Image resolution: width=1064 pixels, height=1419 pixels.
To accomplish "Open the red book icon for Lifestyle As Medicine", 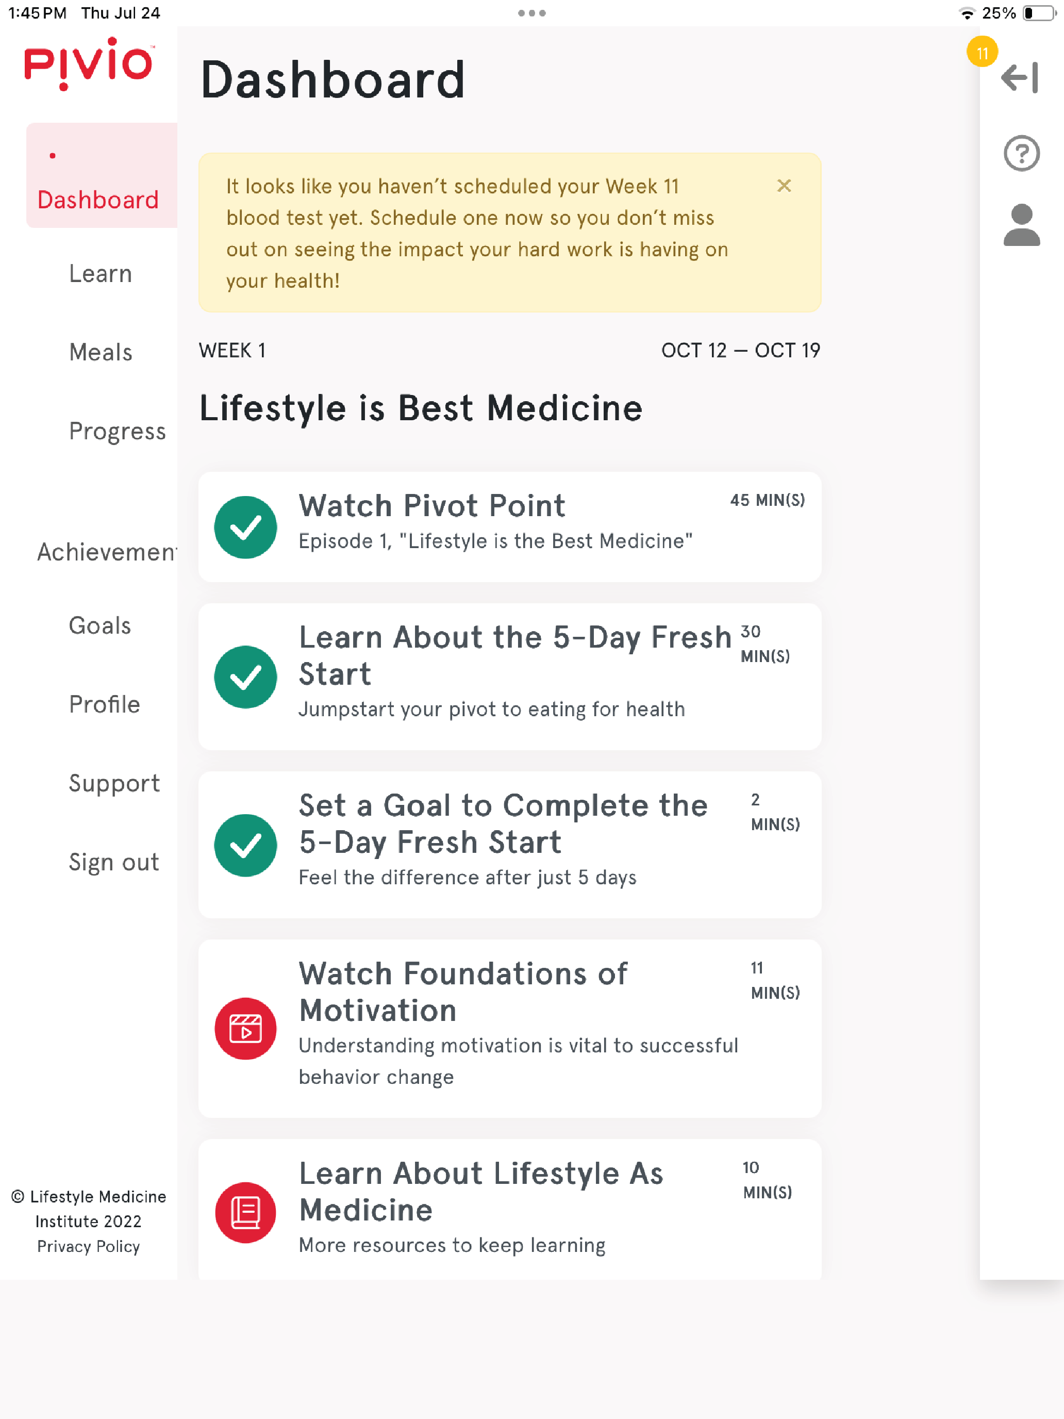I will [x=245, y=1212].
